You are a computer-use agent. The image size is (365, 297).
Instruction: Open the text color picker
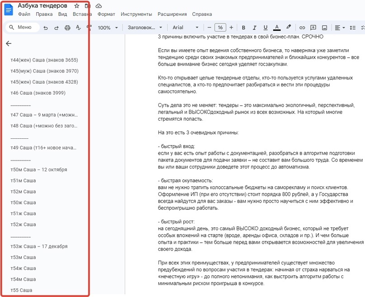tap(276, 28)
